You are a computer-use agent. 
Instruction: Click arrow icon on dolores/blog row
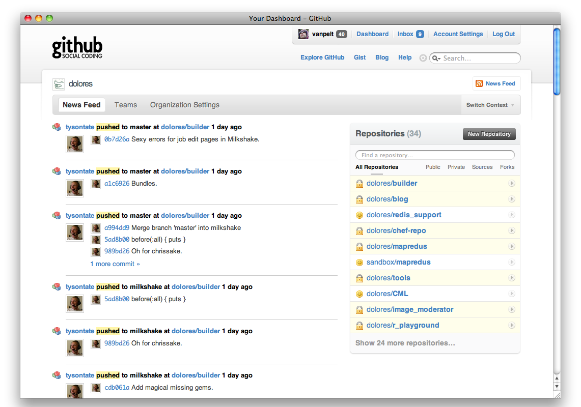[512, 199]
